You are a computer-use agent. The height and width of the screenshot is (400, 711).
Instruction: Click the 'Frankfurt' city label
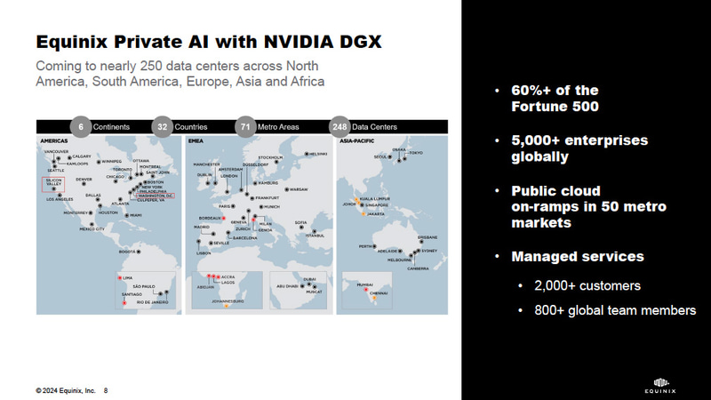point(268,197)
